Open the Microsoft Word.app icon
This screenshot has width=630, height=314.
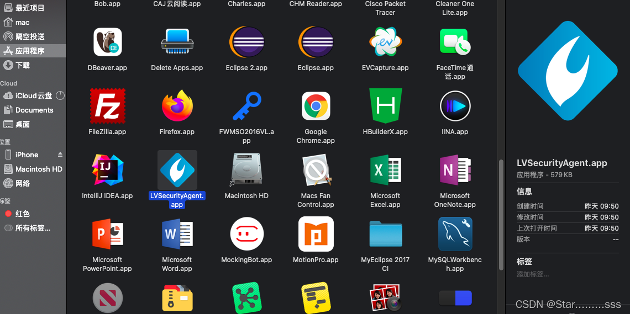pyautogui.click(x=177, y=234)
